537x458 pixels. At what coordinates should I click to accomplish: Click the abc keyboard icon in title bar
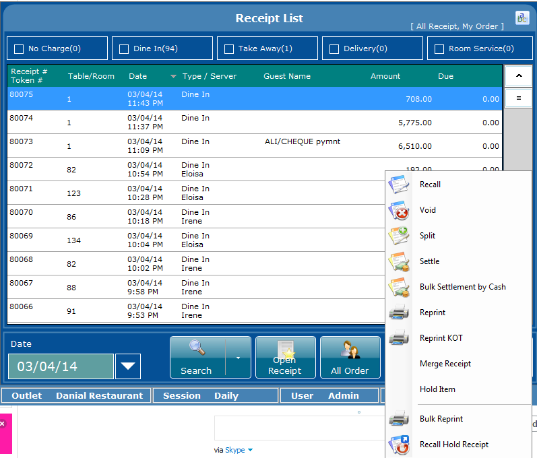click(x=522, y=18)
